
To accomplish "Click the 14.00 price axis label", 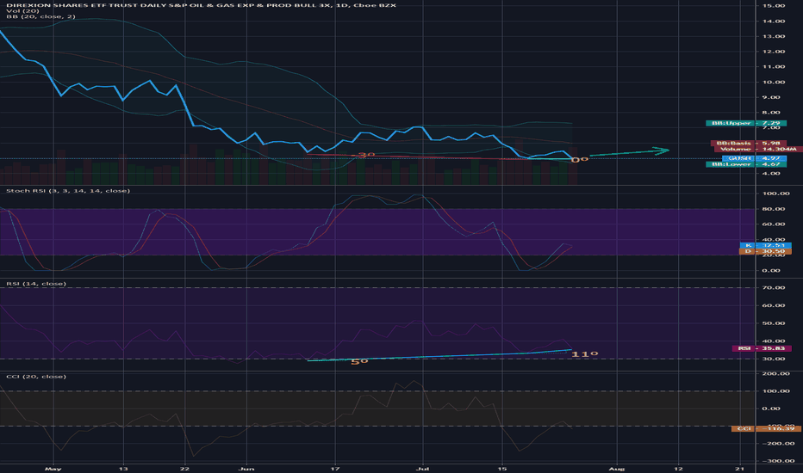I will pos(774,21).
